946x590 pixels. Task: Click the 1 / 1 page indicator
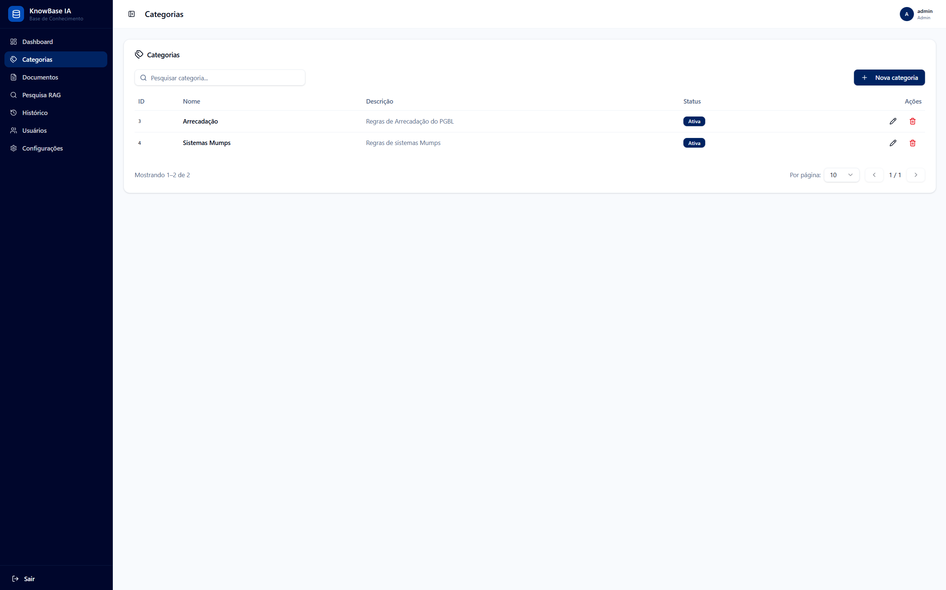[x=895, y=175]
